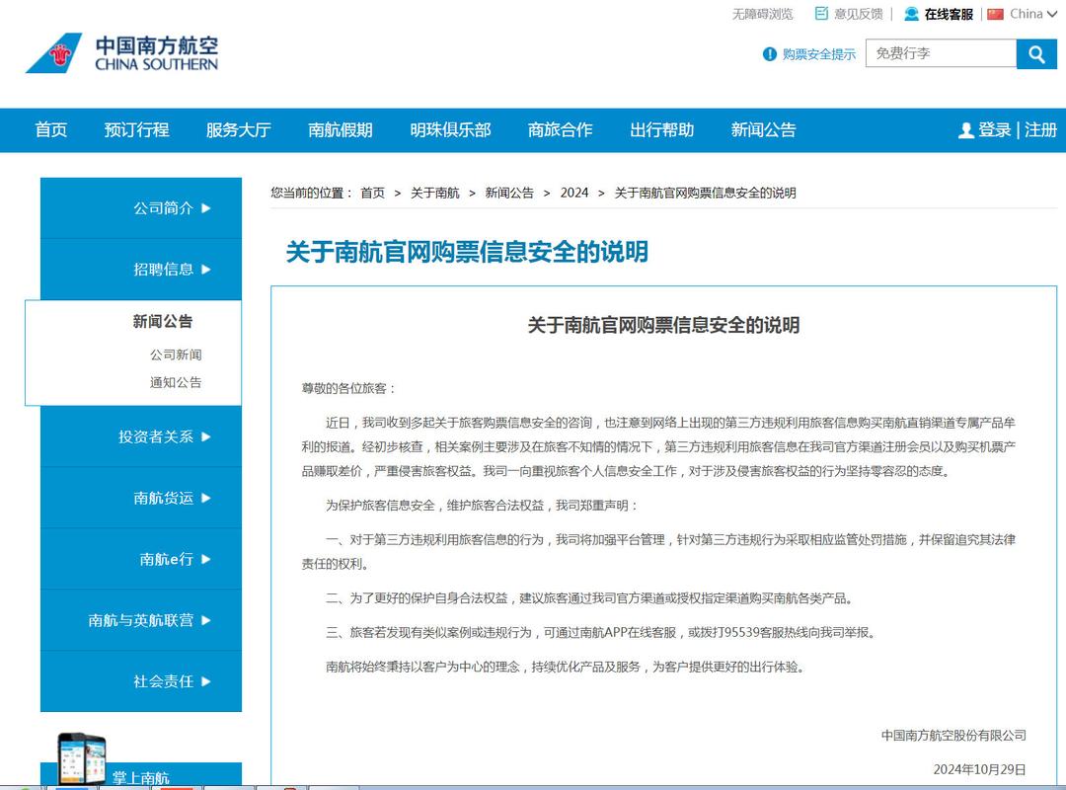Click the 意见反馈 link
1066x790 pixels.
coord(858,14)
